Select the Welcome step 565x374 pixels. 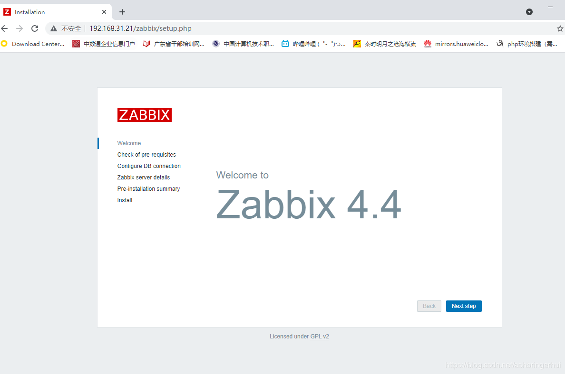[x=129, y=143]
